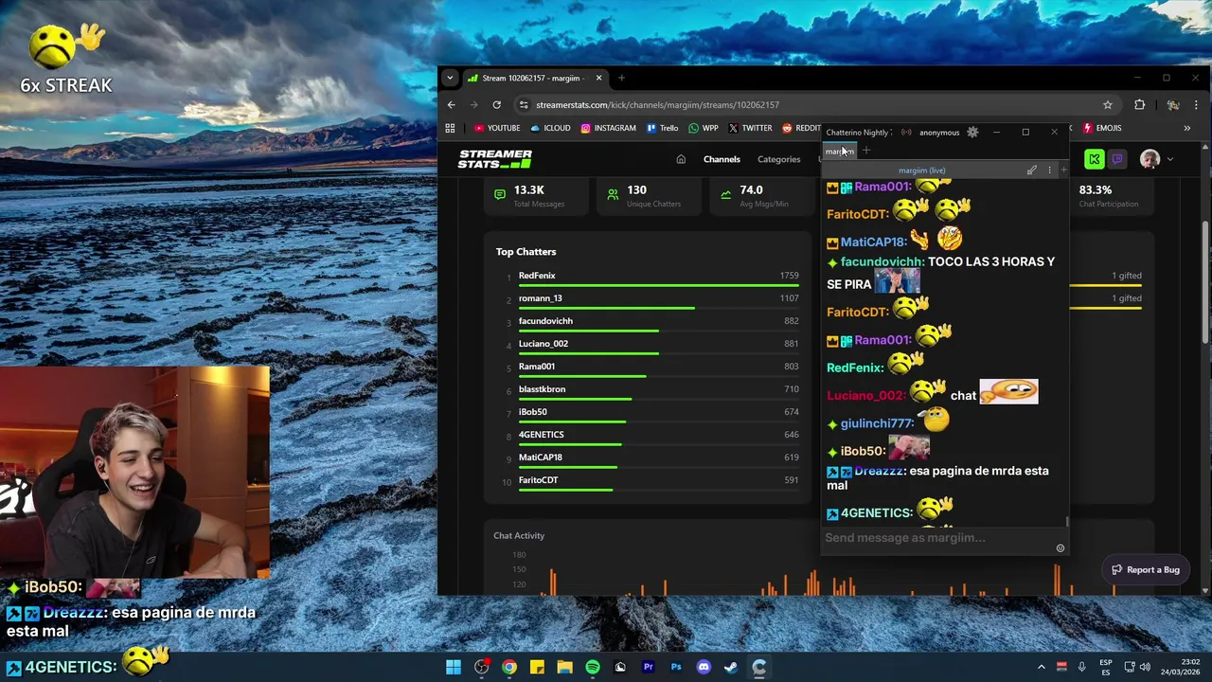Open Steam from the taskbar

click(731, 667)
